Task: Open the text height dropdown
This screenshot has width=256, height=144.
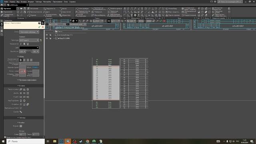Action: pos(22,52)
